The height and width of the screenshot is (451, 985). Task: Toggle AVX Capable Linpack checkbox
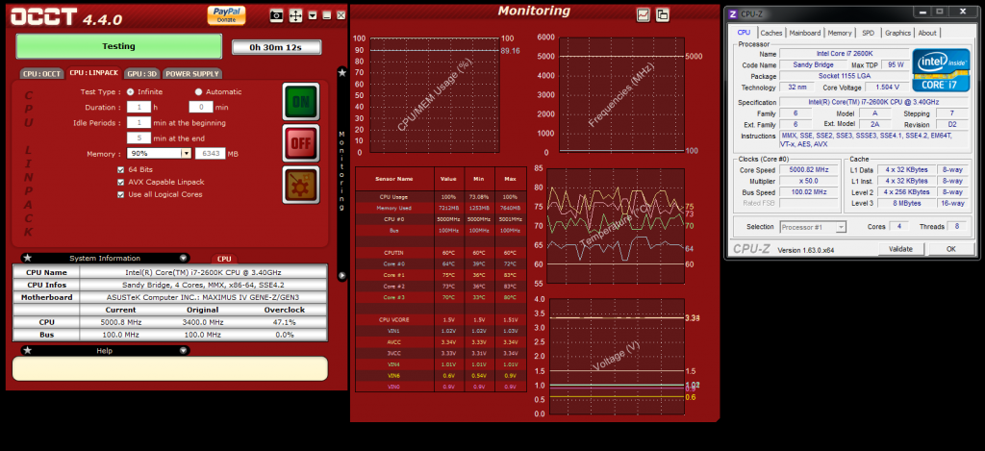[120, 182]
